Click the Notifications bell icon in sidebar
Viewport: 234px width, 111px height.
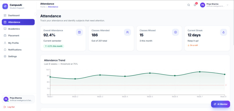click(x=5, y=50)
